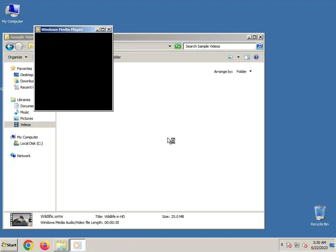Viewport: 336px width, 252px height.
Task: Select Favorites in navigation pane
Action: click(x=21, y=69)
